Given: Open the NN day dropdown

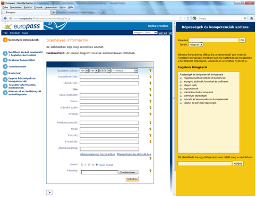Looking at the screenshot, I should pyautogui.click(x=84, y=70).
